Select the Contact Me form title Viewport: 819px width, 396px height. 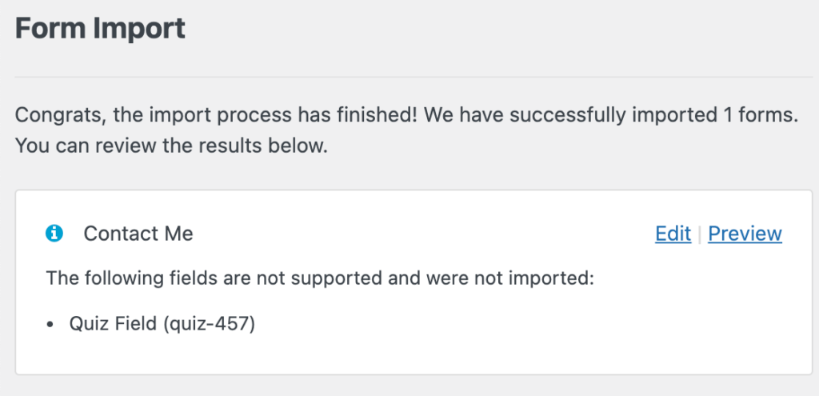click(138, 234)
